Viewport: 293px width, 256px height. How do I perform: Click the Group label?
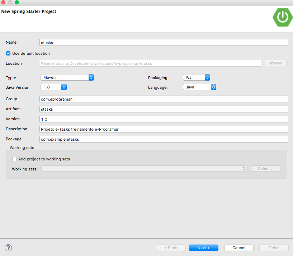click(11, 99)
